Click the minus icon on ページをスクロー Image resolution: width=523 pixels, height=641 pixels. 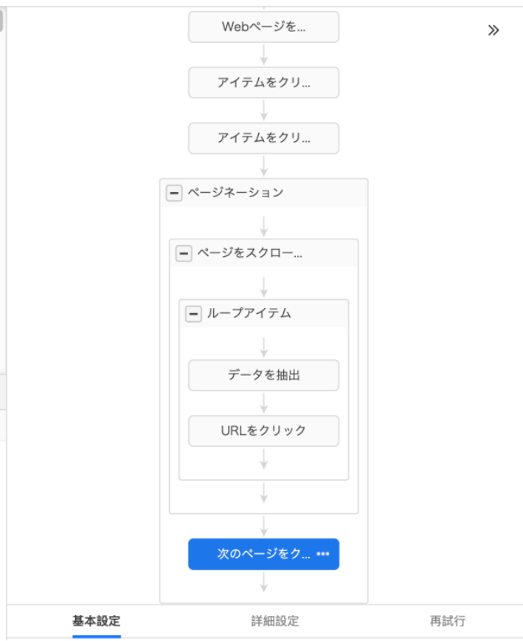pyautogui.click(x=185, y=253)
